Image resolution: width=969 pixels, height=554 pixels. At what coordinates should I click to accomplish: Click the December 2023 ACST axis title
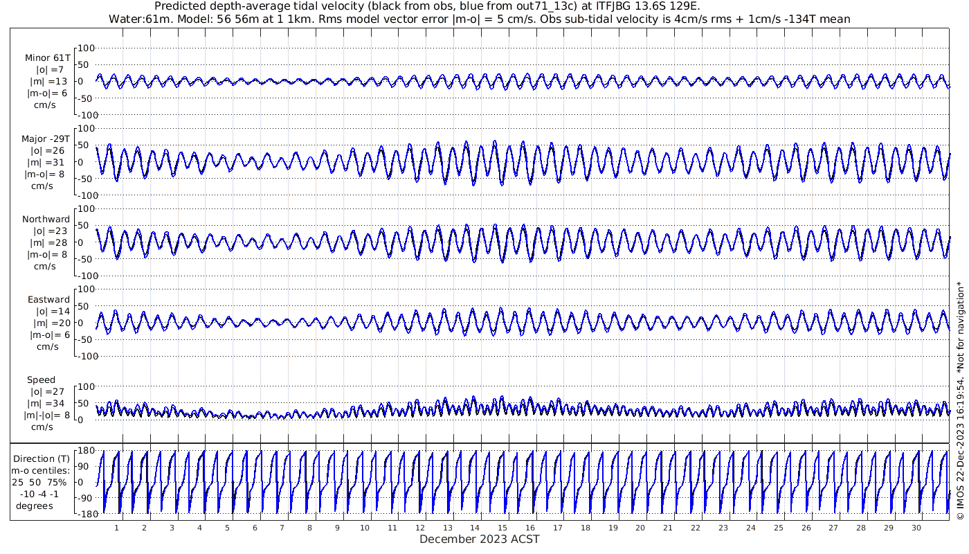coord(480,539)
